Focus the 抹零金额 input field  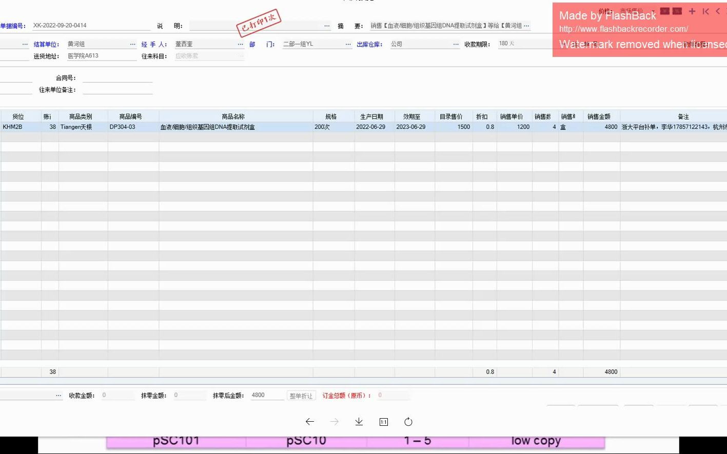[x=189, y=395]
